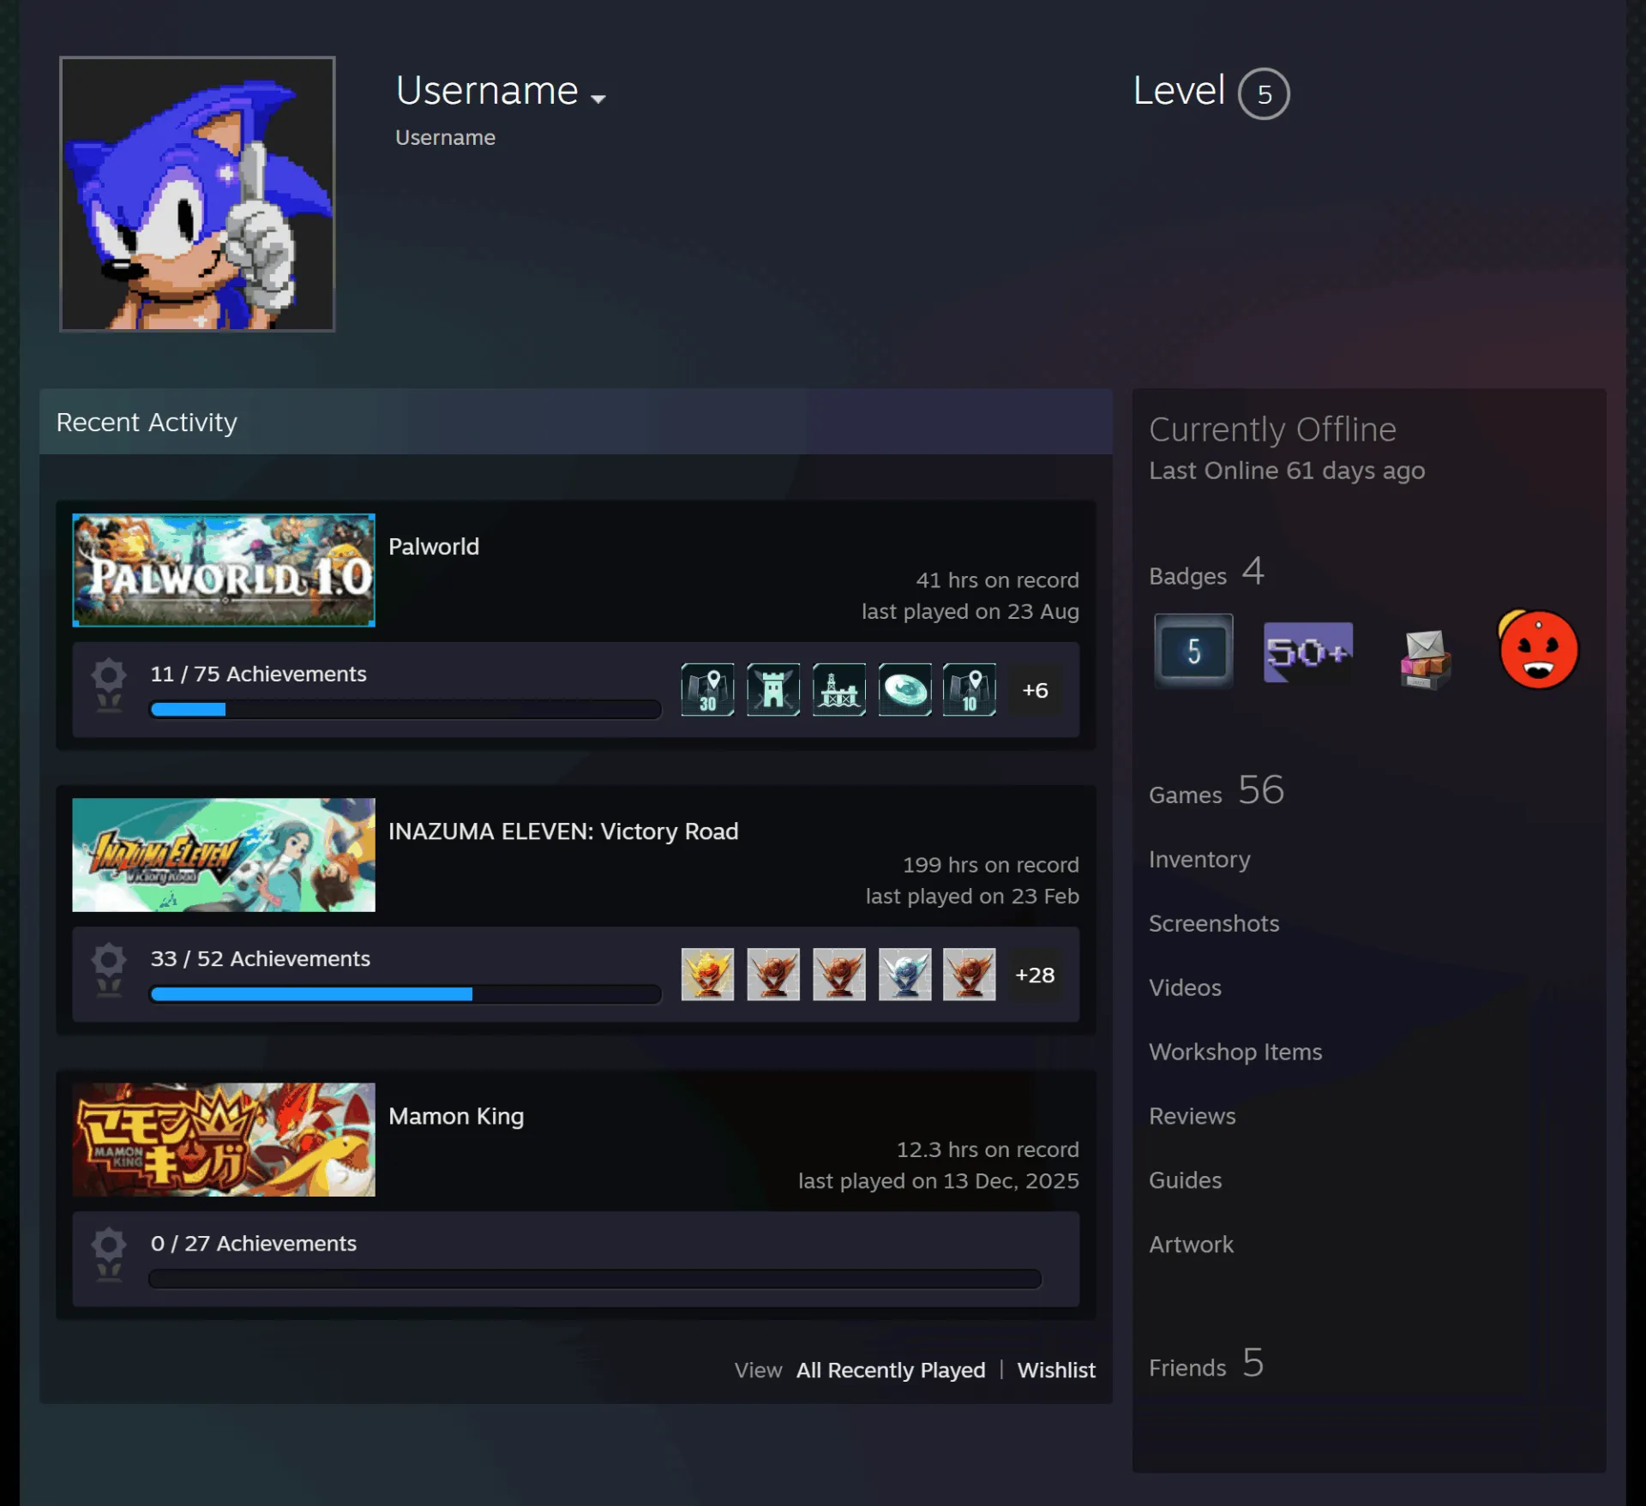Click the level 5 circle badge
1646x1506 pixels.
(1264, 93)
